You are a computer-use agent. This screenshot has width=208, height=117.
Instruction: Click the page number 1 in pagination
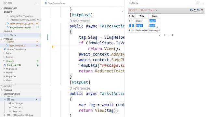point(165,35)
